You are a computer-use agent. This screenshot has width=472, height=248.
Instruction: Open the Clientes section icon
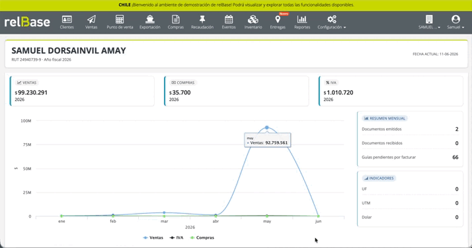point(67,20)
